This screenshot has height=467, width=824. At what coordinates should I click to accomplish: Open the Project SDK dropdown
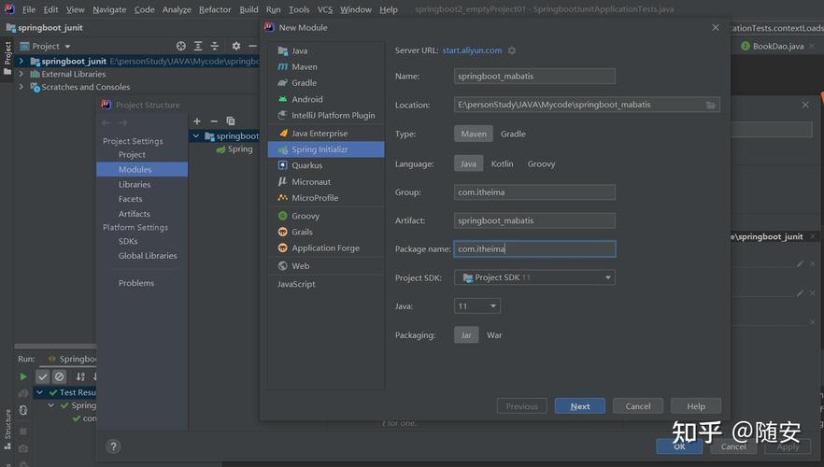pos(534,277)
